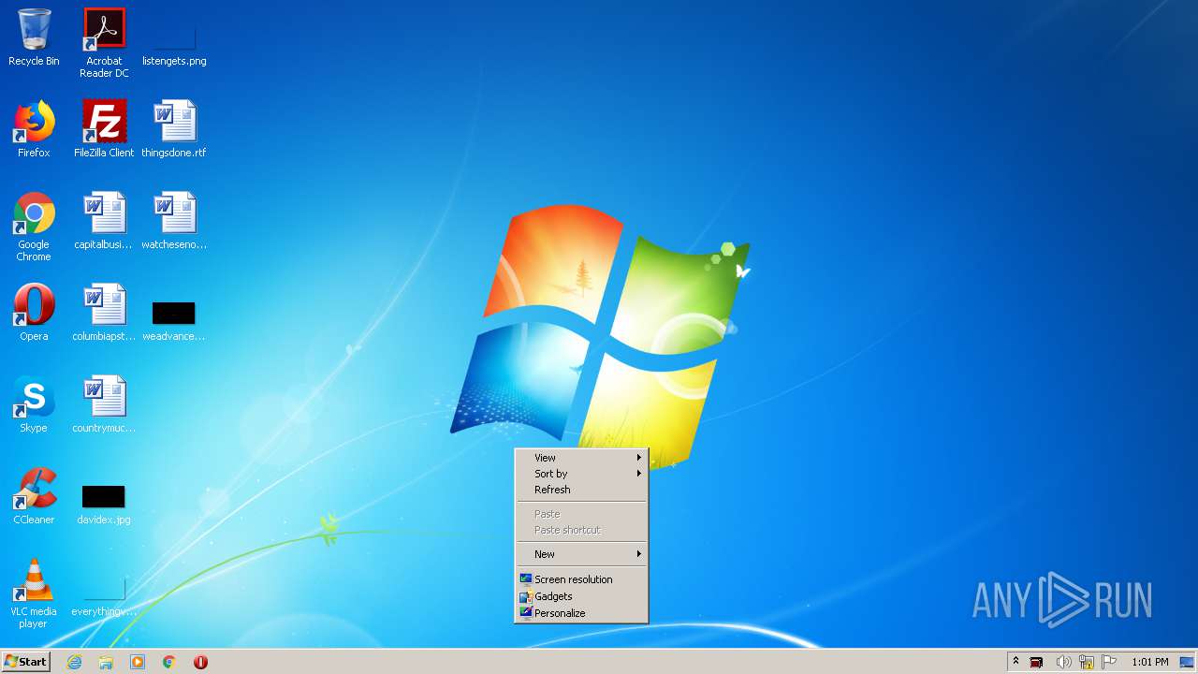Open Internet Explorer from the taskbar
The width and height of the screenshot is (1198, 674).
(x=74, y=662)
